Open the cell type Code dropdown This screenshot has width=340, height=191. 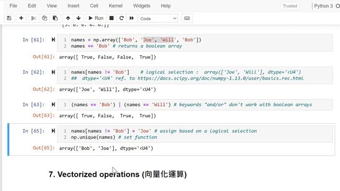tap(158, 19)
